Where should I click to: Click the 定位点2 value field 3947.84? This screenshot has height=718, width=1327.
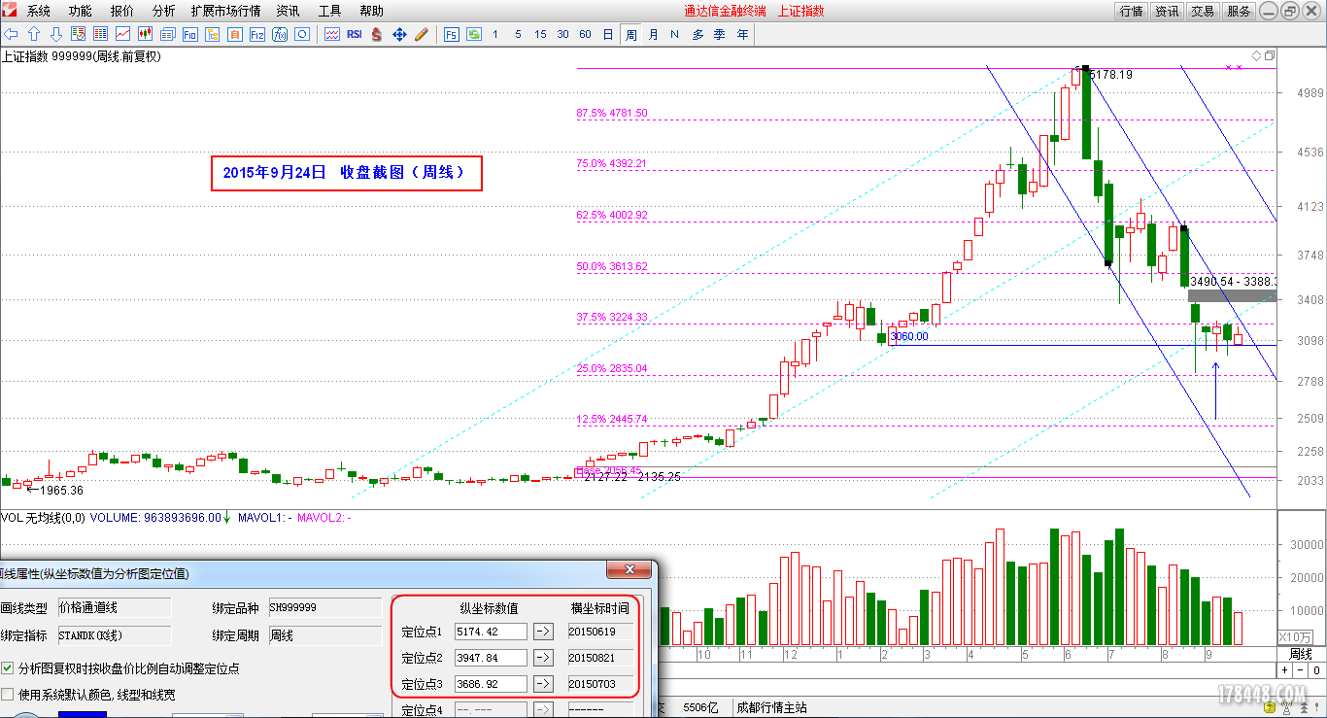(491, 658)
